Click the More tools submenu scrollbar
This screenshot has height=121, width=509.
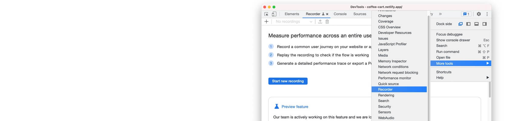click(428, 67)
